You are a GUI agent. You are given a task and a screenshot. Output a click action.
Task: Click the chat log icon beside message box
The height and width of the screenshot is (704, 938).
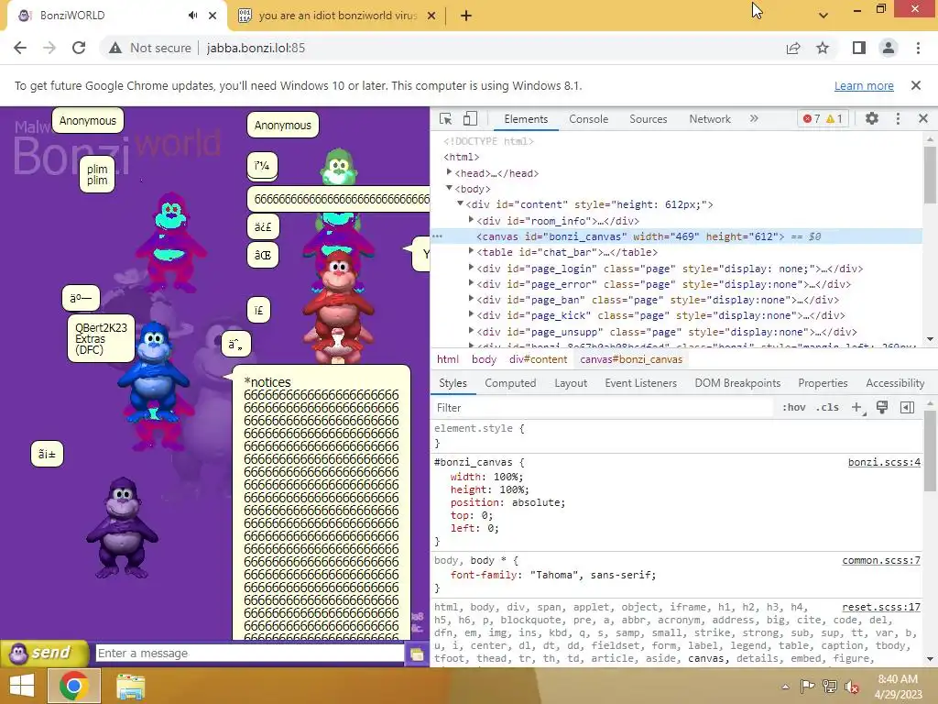click(x=417, y=654)
